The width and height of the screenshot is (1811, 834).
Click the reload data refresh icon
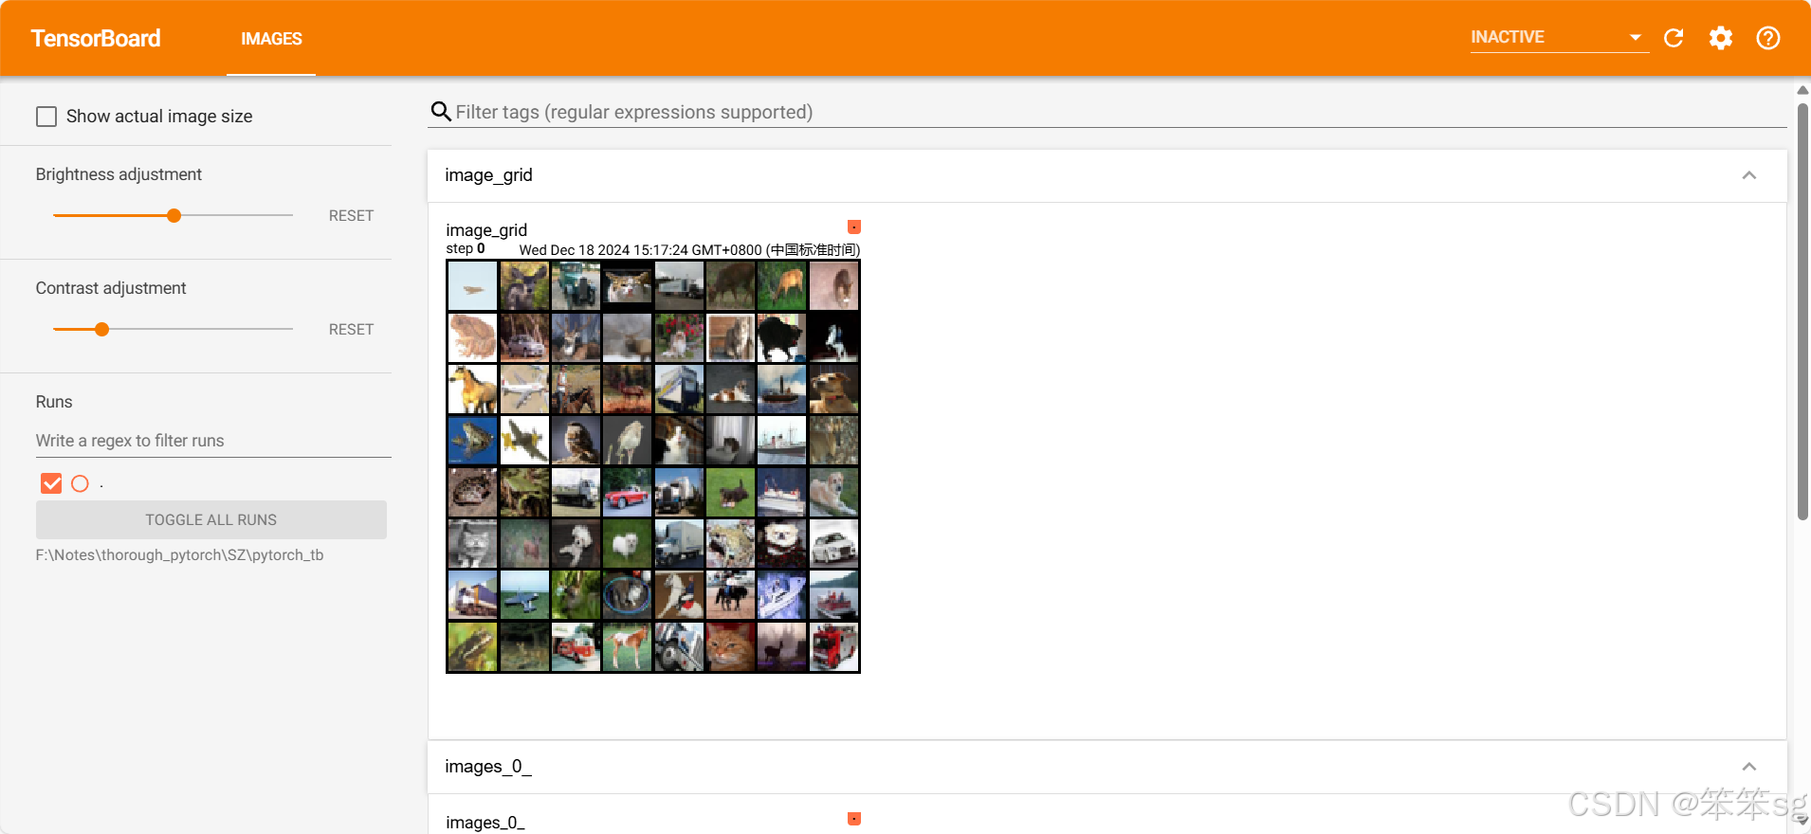pyautogui.click(x=1674, y=38)
